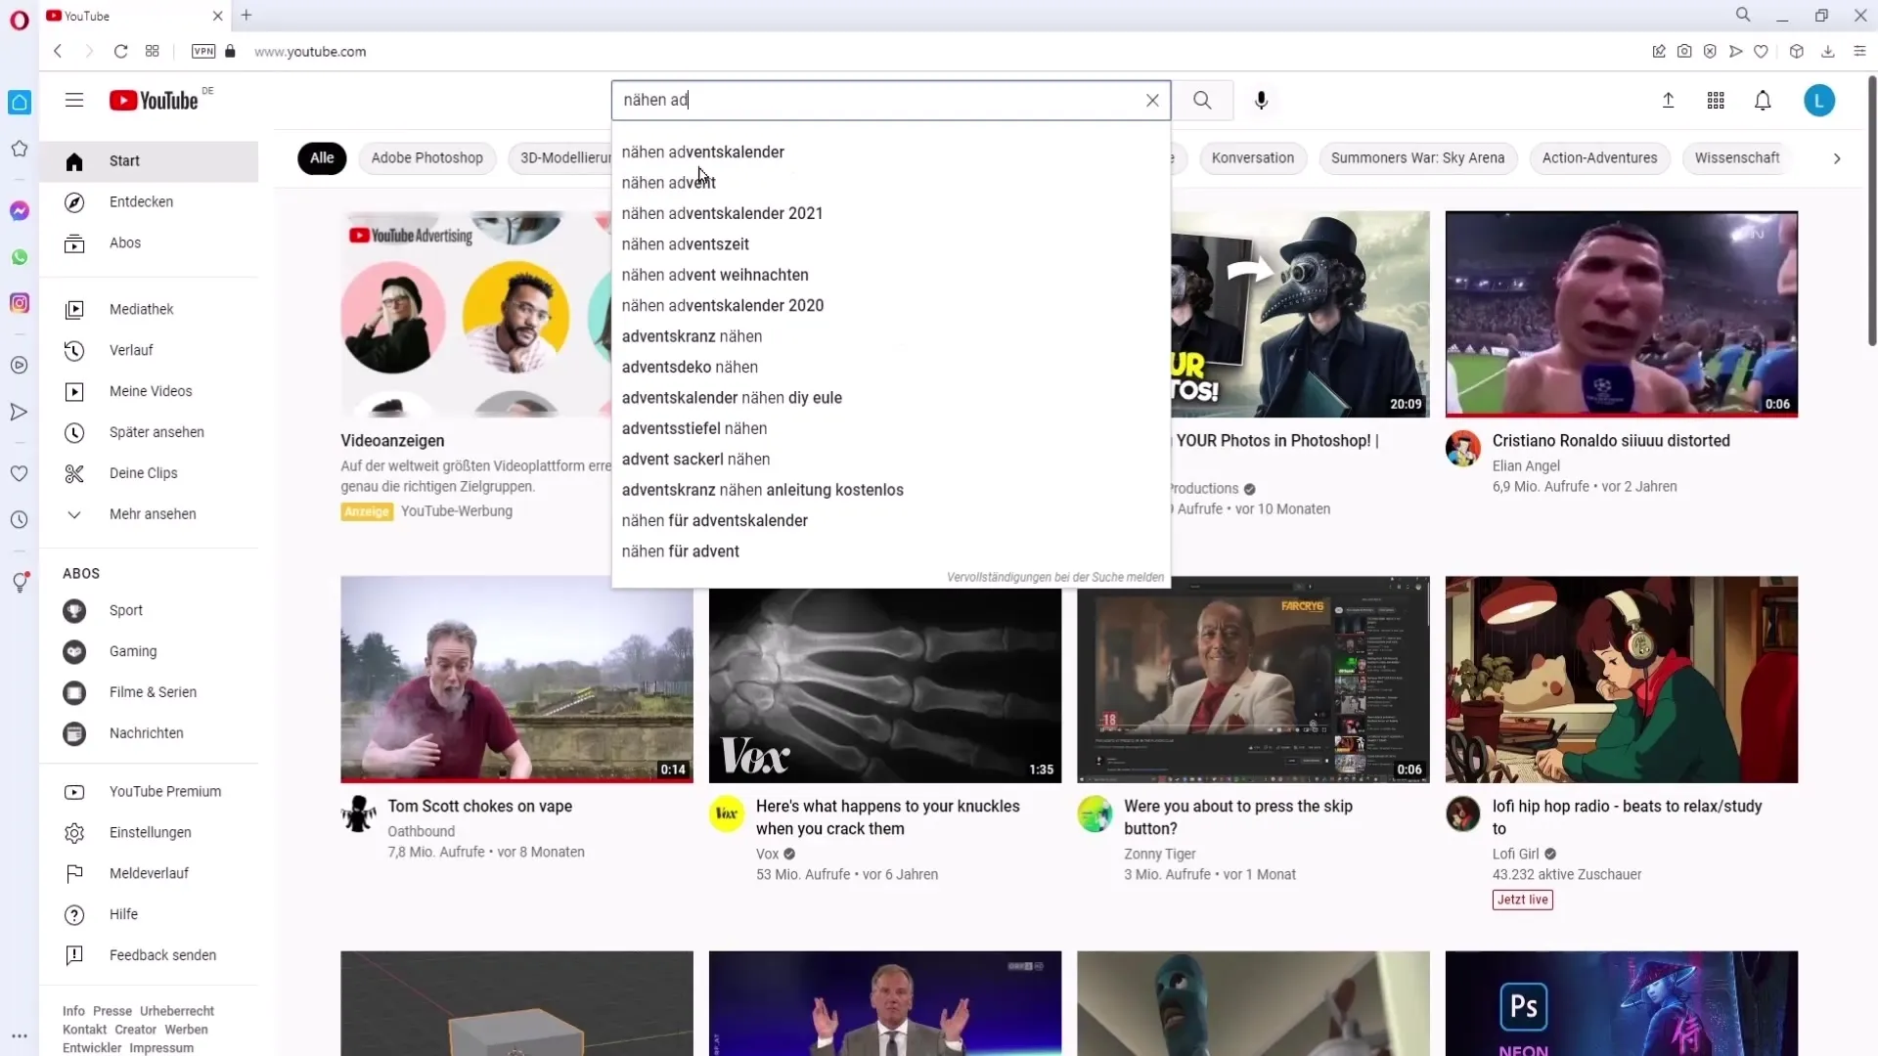Screen dimensions: 1878x1056
Task: Open the Sport channel subscription
Action: pos(149,611)
